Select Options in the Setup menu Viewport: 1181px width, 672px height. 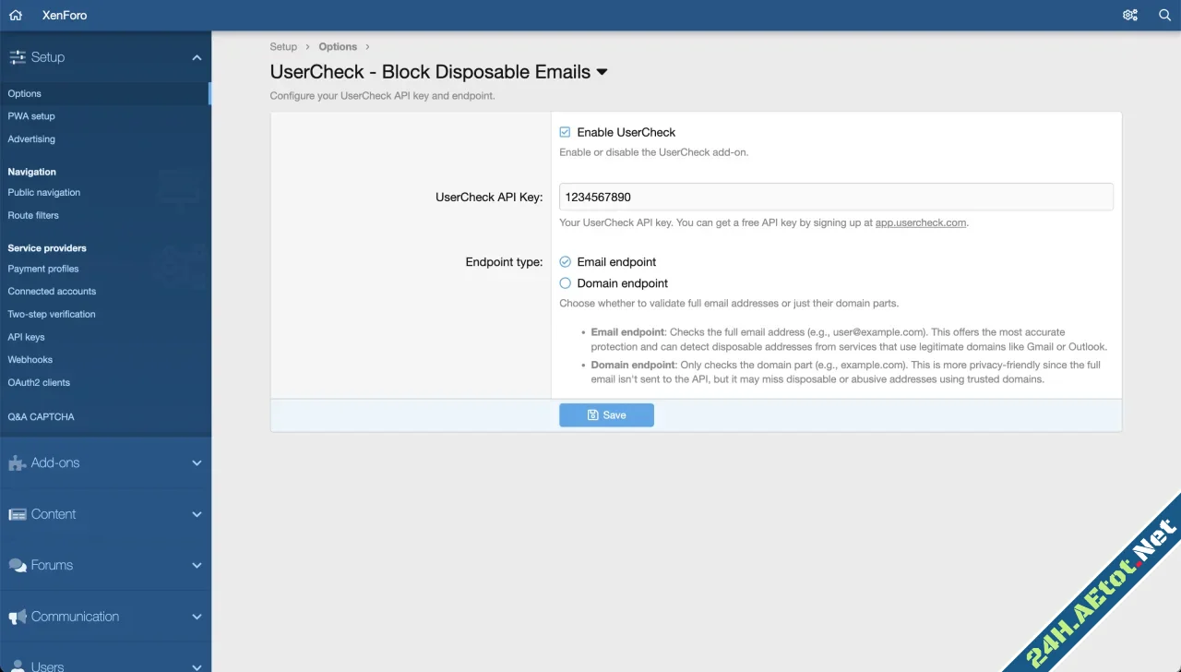(25, 93)
